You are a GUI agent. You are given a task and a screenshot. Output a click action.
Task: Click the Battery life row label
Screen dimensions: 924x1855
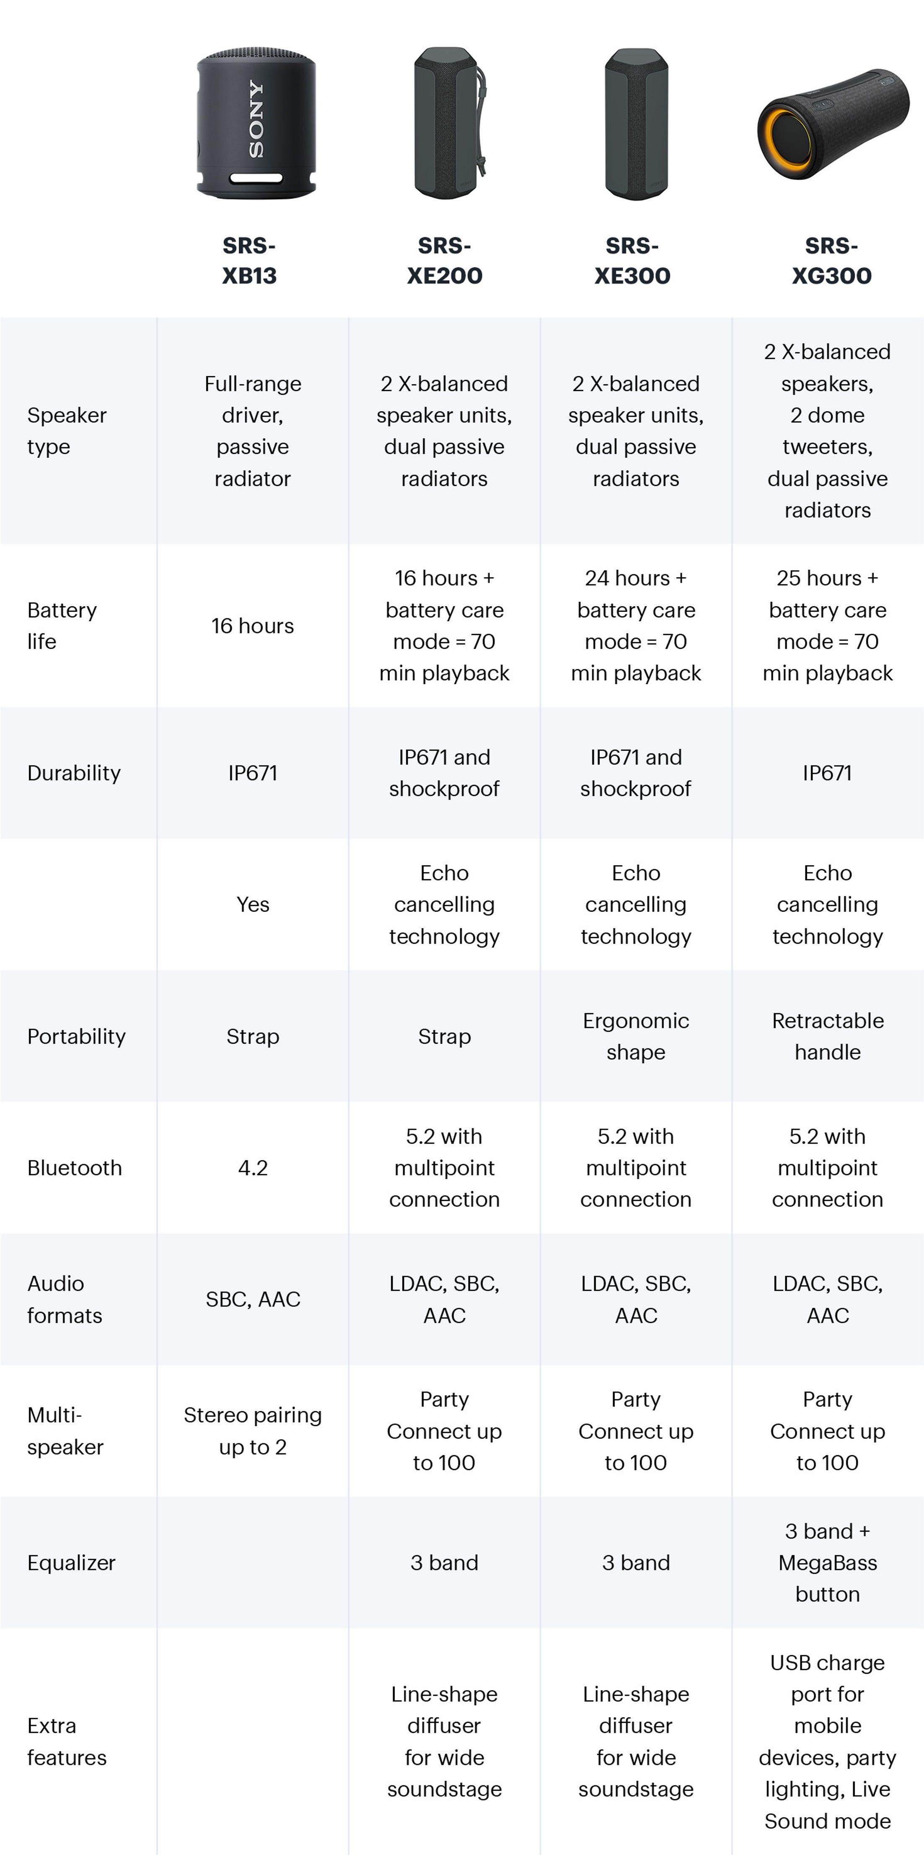point(62,626)
